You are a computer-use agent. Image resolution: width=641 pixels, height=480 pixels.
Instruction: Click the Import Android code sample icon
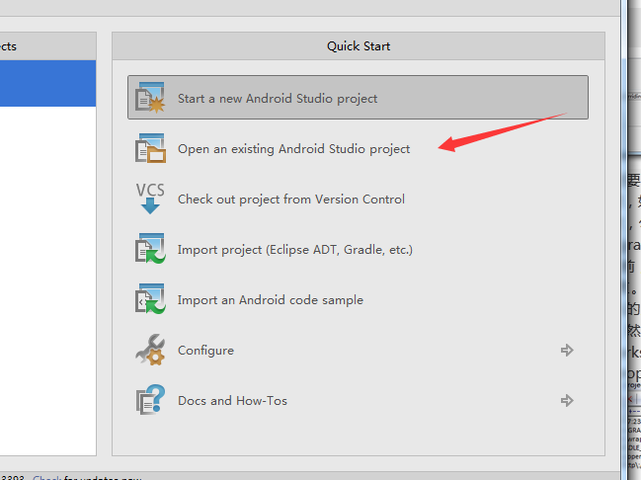tap(150, 299)
